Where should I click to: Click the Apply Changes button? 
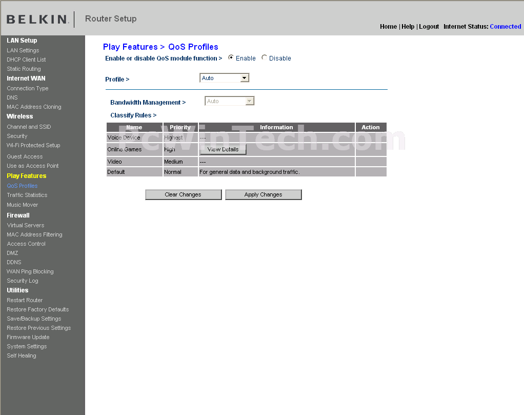pos(264,194)
